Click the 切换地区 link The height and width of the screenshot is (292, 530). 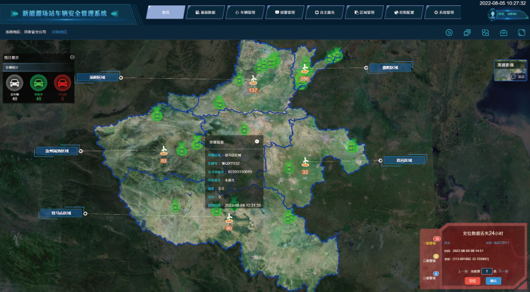pyautogui.click(x=60, y=31)
